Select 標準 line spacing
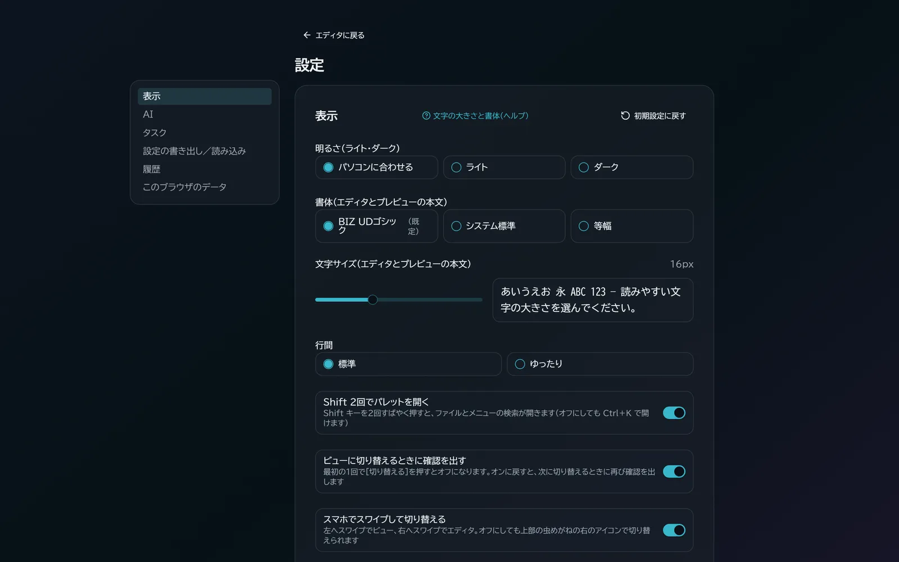This screenshot has height=562, width=899. tap(408, 364)
